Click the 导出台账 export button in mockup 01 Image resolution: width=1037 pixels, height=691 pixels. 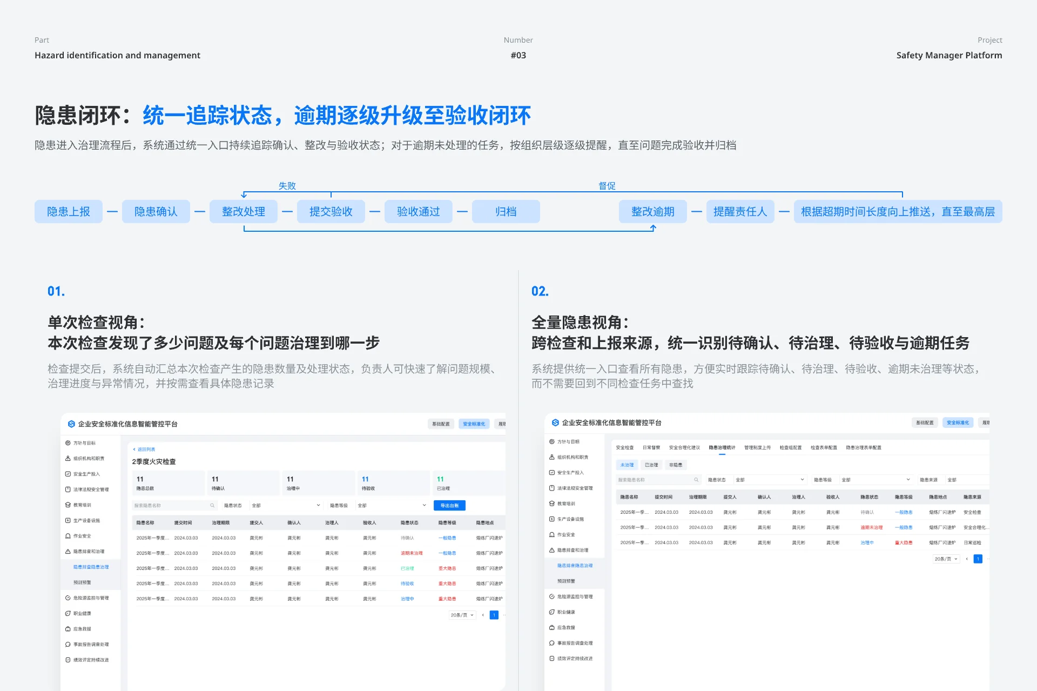pos(450,506)
